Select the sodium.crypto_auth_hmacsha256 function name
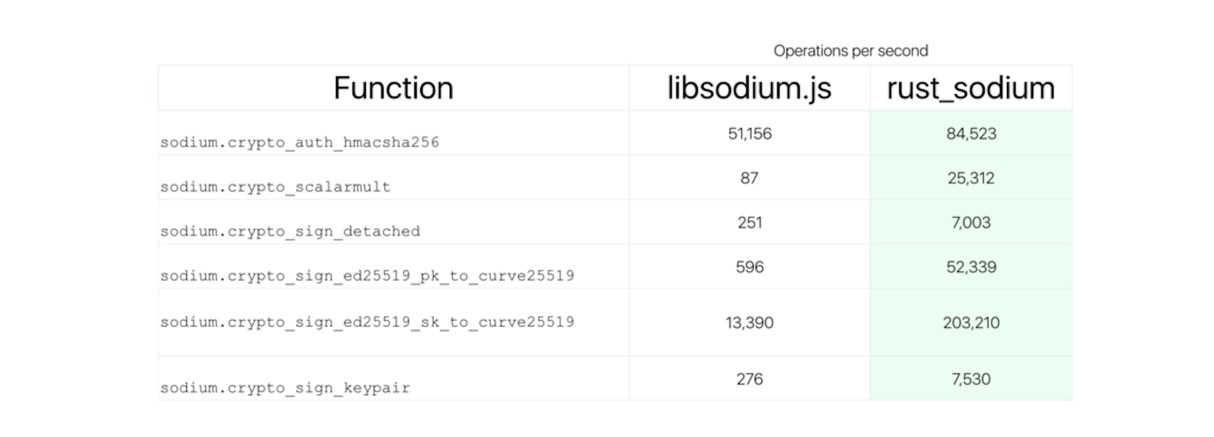This screenshot has height=437, width=1214. click(x=300, y=142)
